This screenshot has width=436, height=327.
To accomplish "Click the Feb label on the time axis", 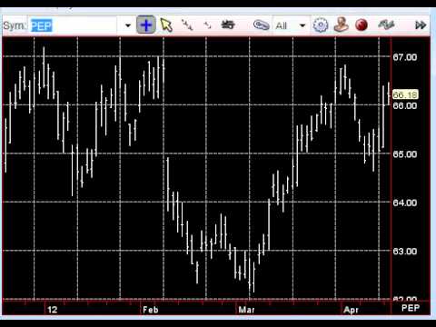I will click(151, 310).
